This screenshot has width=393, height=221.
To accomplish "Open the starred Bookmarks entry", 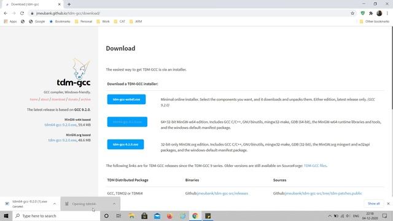I will [60, 21].
